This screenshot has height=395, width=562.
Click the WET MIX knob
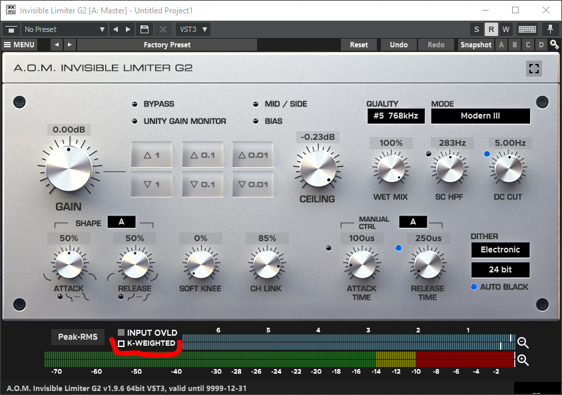tap(391, 169)
